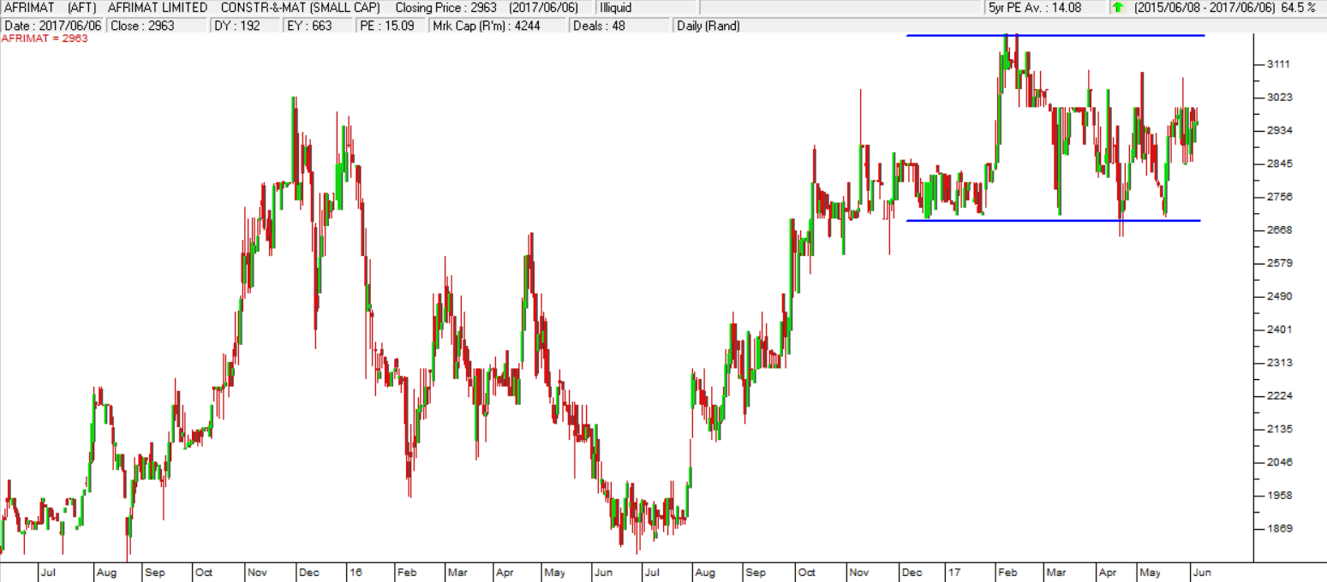Click the Closing Price : 2963 header text
The image size is (1327, 582).
[x=445, y=8]
